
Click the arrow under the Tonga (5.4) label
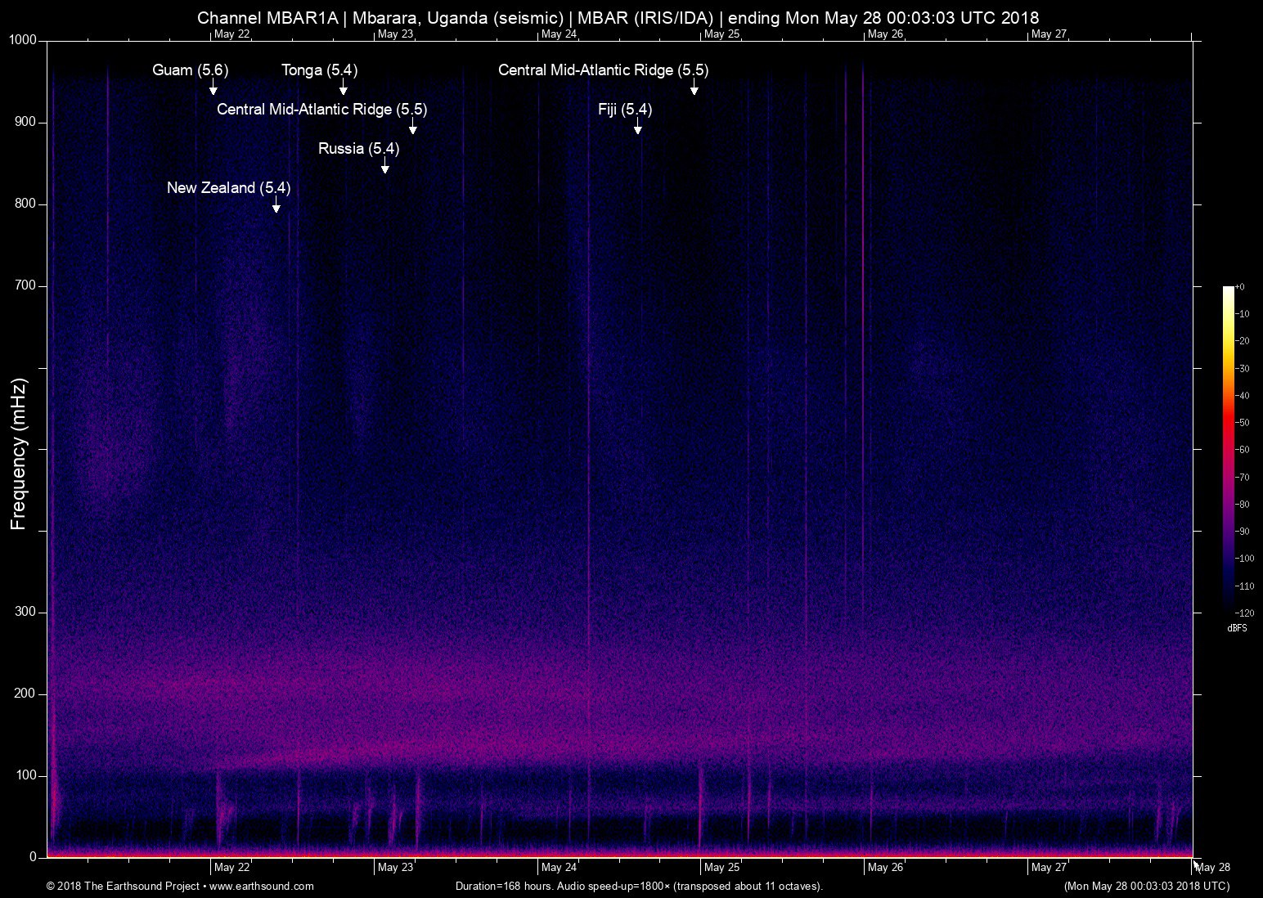344,88
